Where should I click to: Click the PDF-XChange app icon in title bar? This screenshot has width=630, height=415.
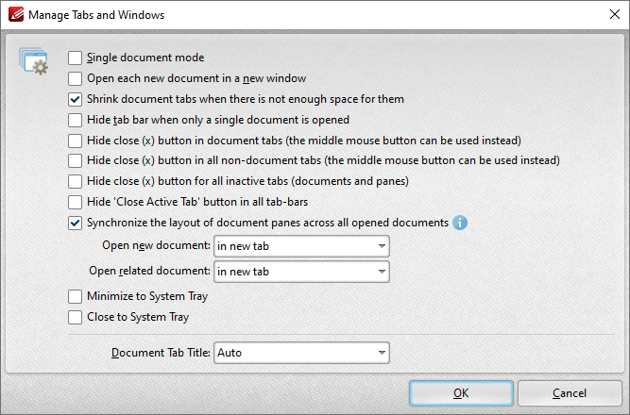(x=16, y=14)
